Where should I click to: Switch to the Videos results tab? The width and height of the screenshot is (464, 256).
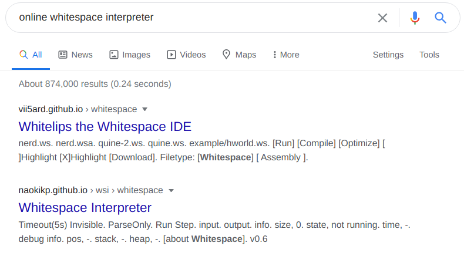point(193,55)
